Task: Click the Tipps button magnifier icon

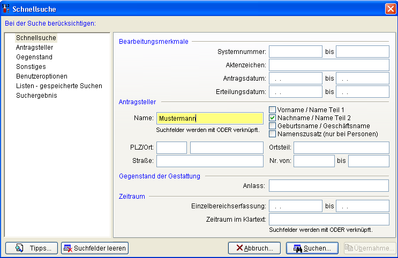Action: pyautogui.click(x=19, y=248)
